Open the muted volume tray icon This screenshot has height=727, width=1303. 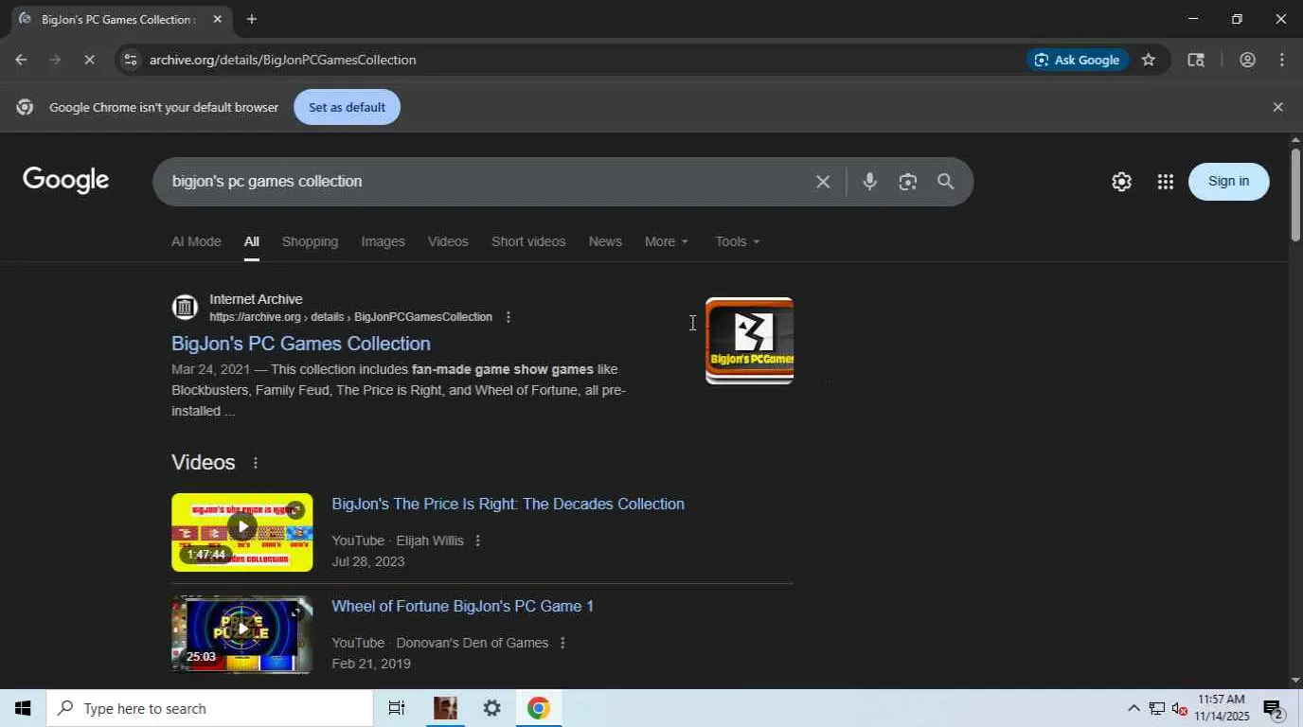[1179, 708]
